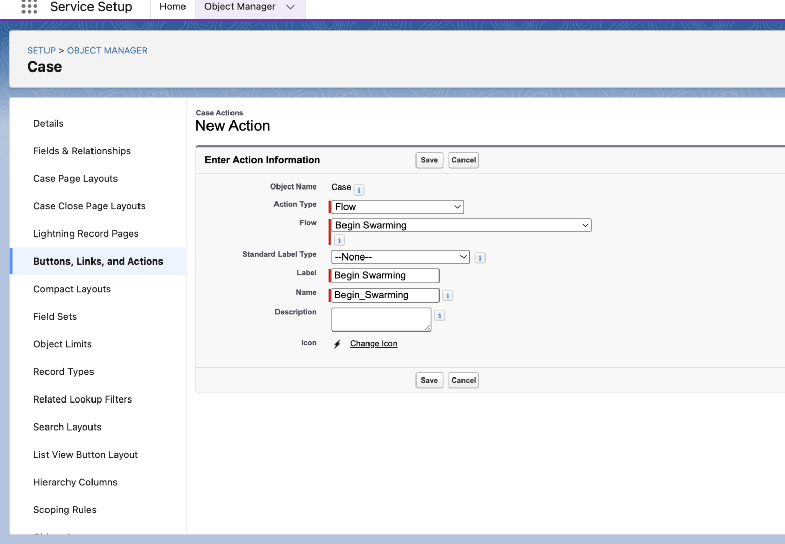Click the Change Icon link
Screen dimensions: 785x544
[x=373, y=343]
